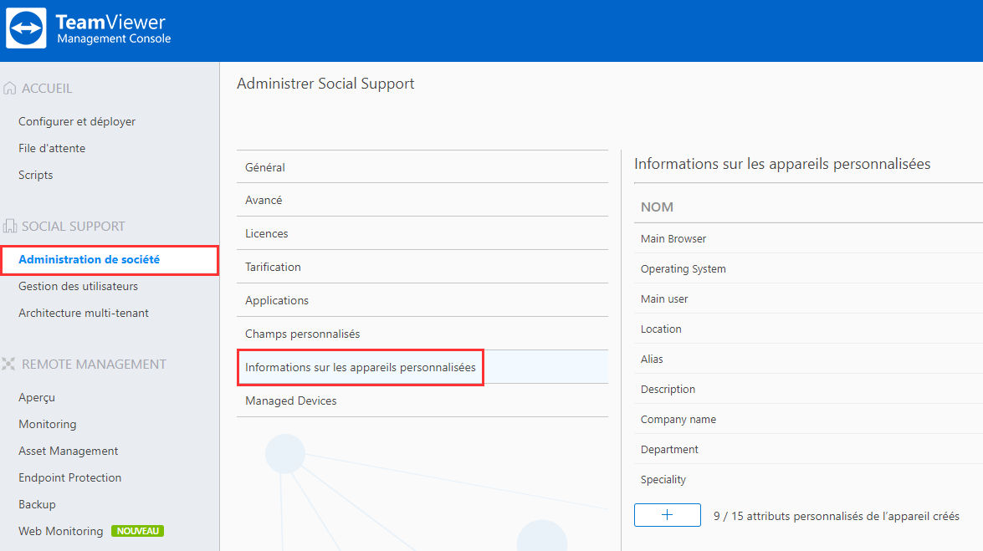Select the Department attribute row
983x551 pixels.
click(x=808, y=450)
